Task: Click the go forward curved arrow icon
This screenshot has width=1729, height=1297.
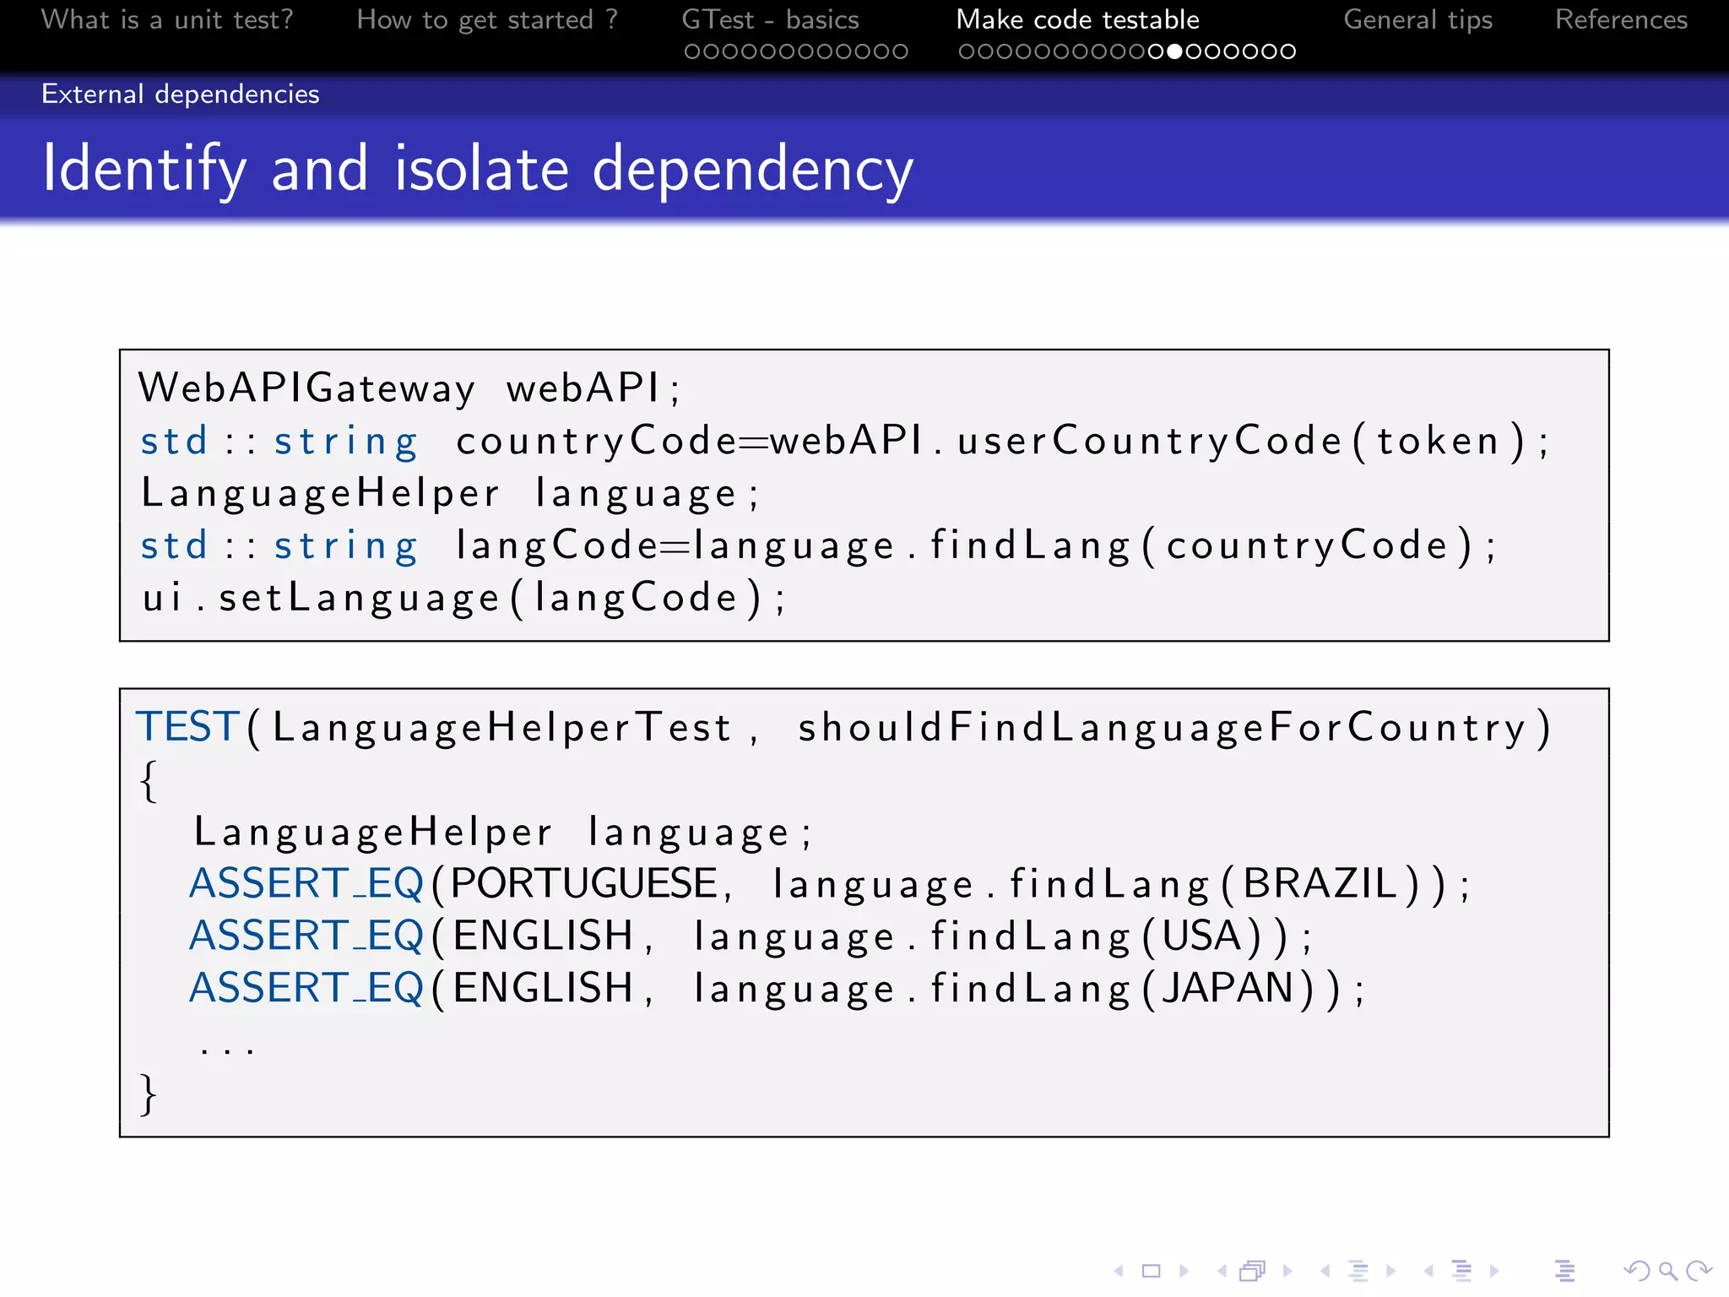Action: 1699,1271
